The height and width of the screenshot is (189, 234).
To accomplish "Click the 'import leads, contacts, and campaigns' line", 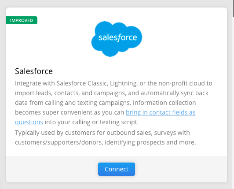I will point(112,93).
